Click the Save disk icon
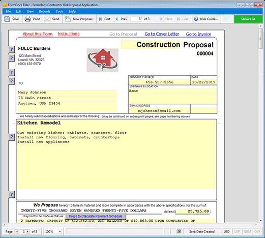The width and height of the screenshot is (265, 238). (x=7, y=19)
